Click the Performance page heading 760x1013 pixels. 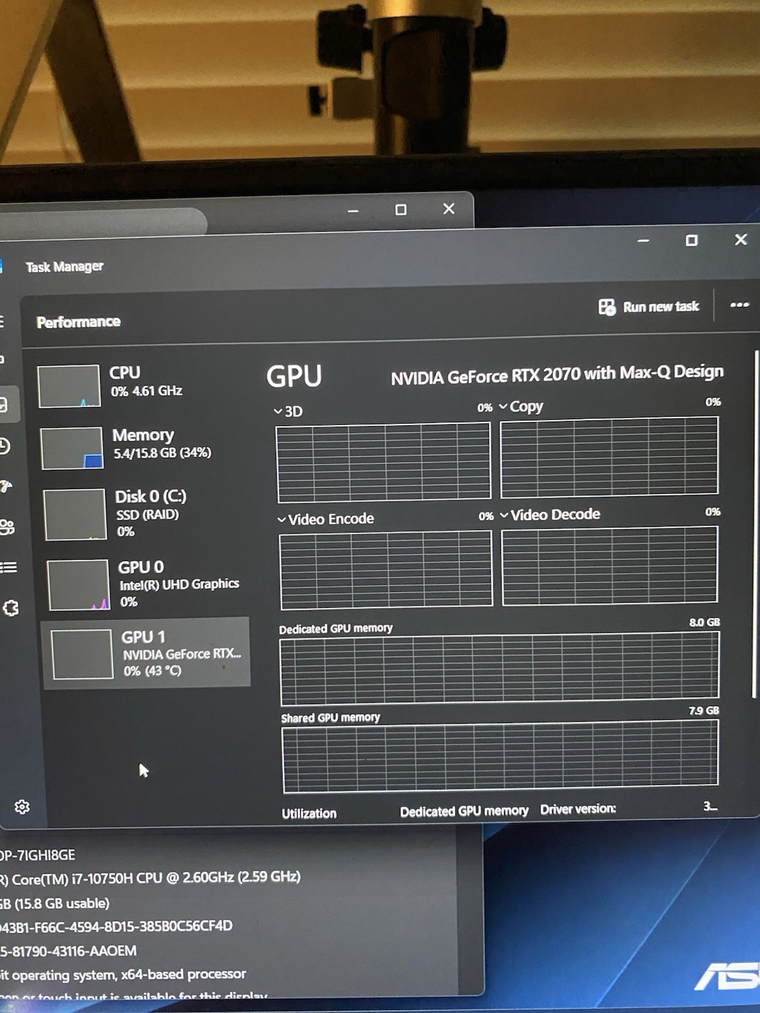[x=79, y=322]
